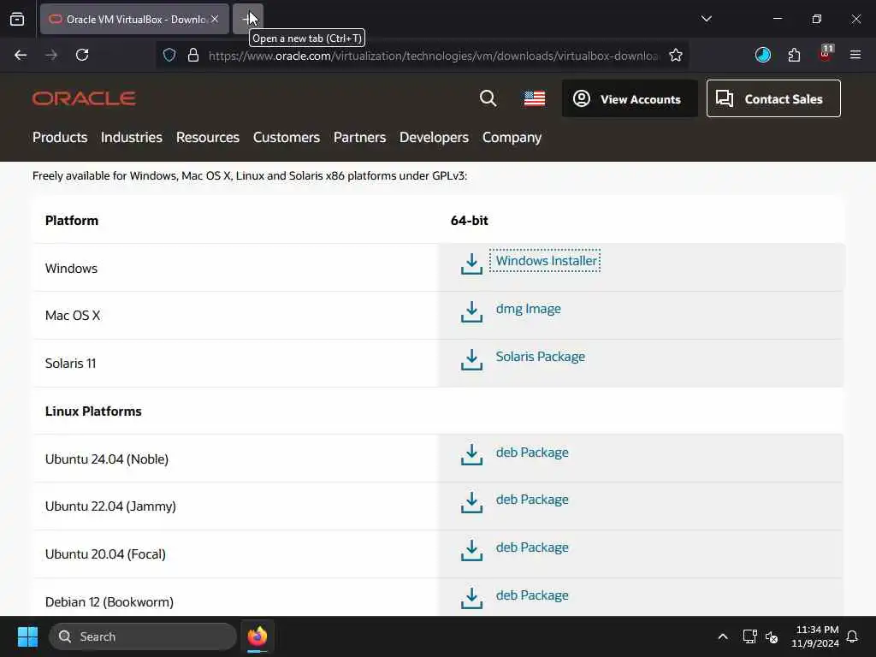This screenshot has width=876, height=657.
Task: Open Oracle site search magnifier
Action: pos(488,98)
